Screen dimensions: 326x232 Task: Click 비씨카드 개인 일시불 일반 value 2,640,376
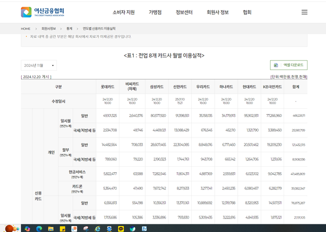136,116
